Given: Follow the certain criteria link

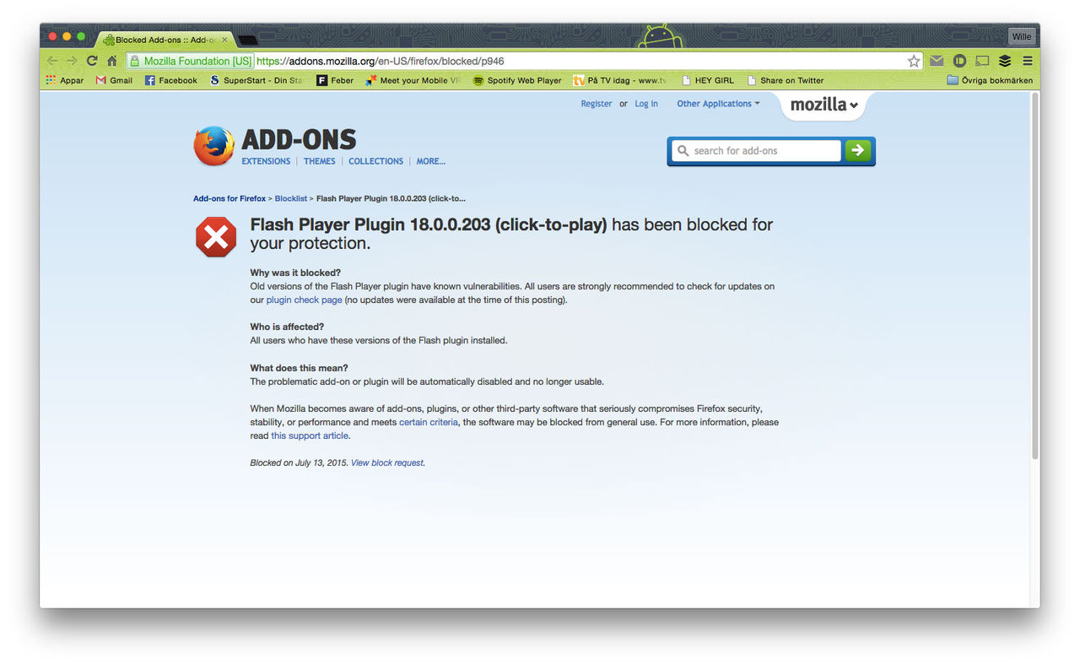Looking at the screenshot, I should [x=429, y=422].
